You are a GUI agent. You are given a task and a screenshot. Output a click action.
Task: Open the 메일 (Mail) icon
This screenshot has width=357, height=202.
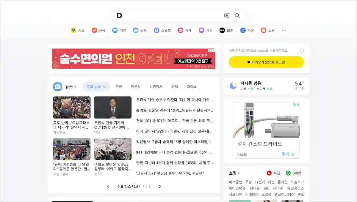coord(119,30)
